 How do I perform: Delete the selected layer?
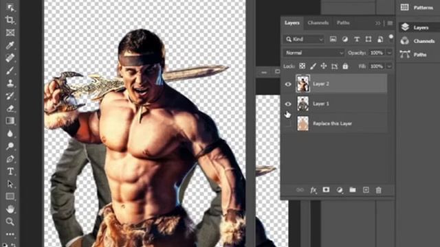coord(379,190)
